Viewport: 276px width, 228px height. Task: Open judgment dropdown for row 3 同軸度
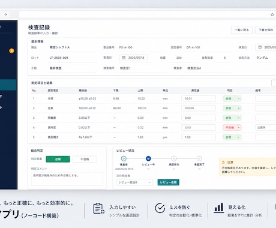(x=232, y=118)
